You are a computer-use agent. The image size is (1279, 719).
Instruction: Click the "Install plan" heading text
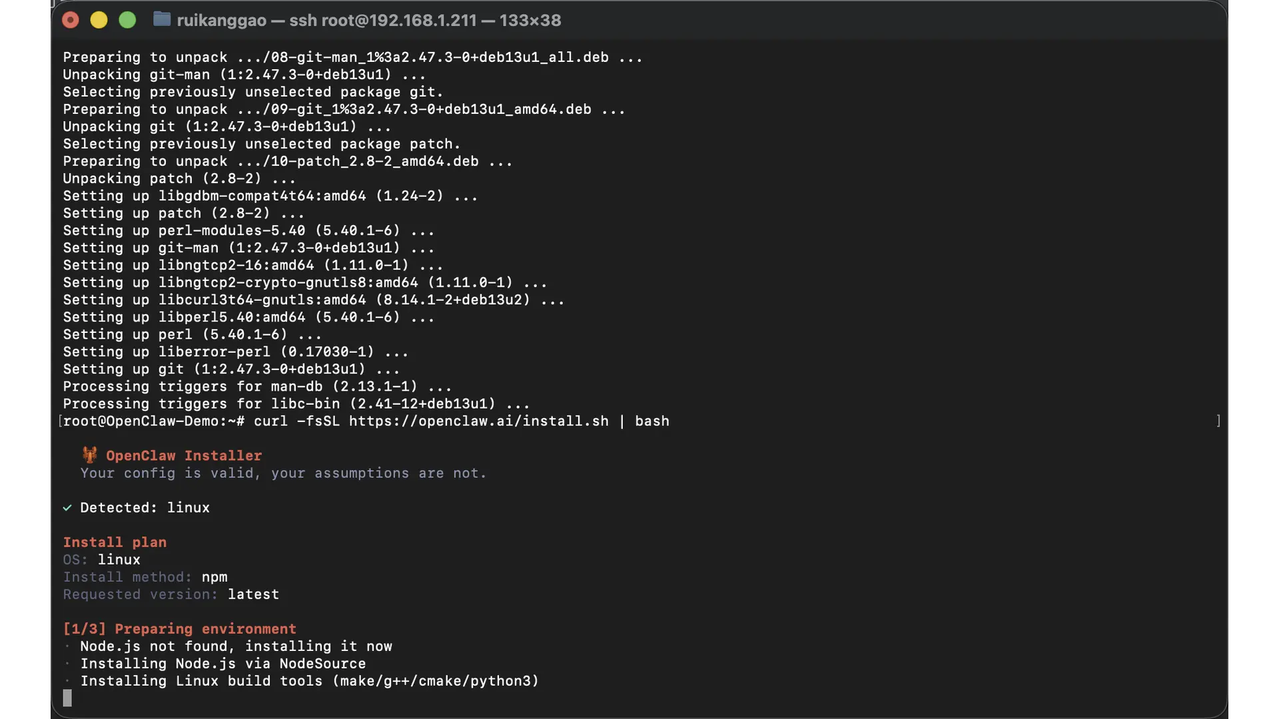pos(115,543)
